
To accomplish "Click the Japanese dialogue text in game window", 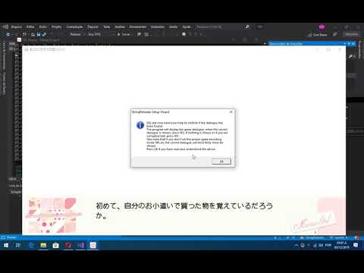I will click(x=184, y=210).
